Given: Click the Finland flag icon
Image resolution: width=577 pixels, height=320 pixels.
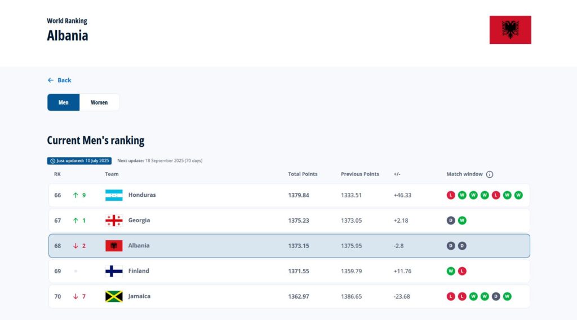Looking at the screenshot, I should point(114,271).
